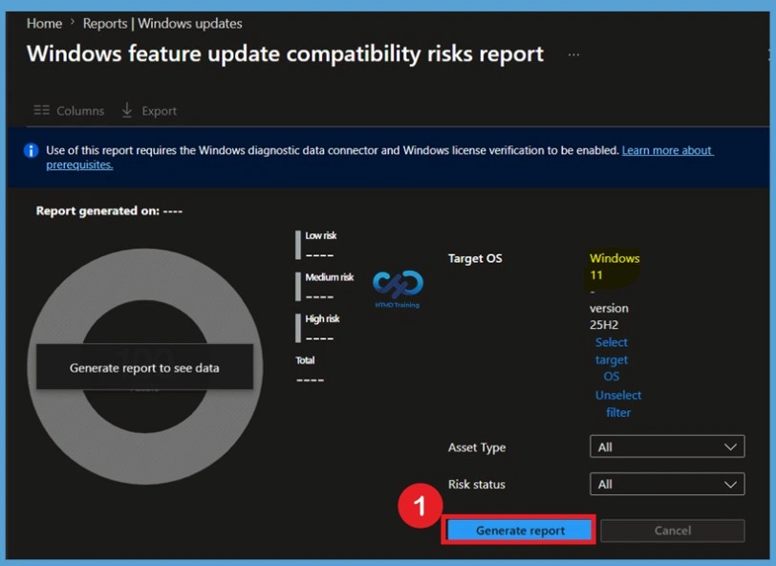This screenshot has height=566, width=776.
Task: Click the Columns grid icon
Action: pyautogui.click(x=42, y=110)
